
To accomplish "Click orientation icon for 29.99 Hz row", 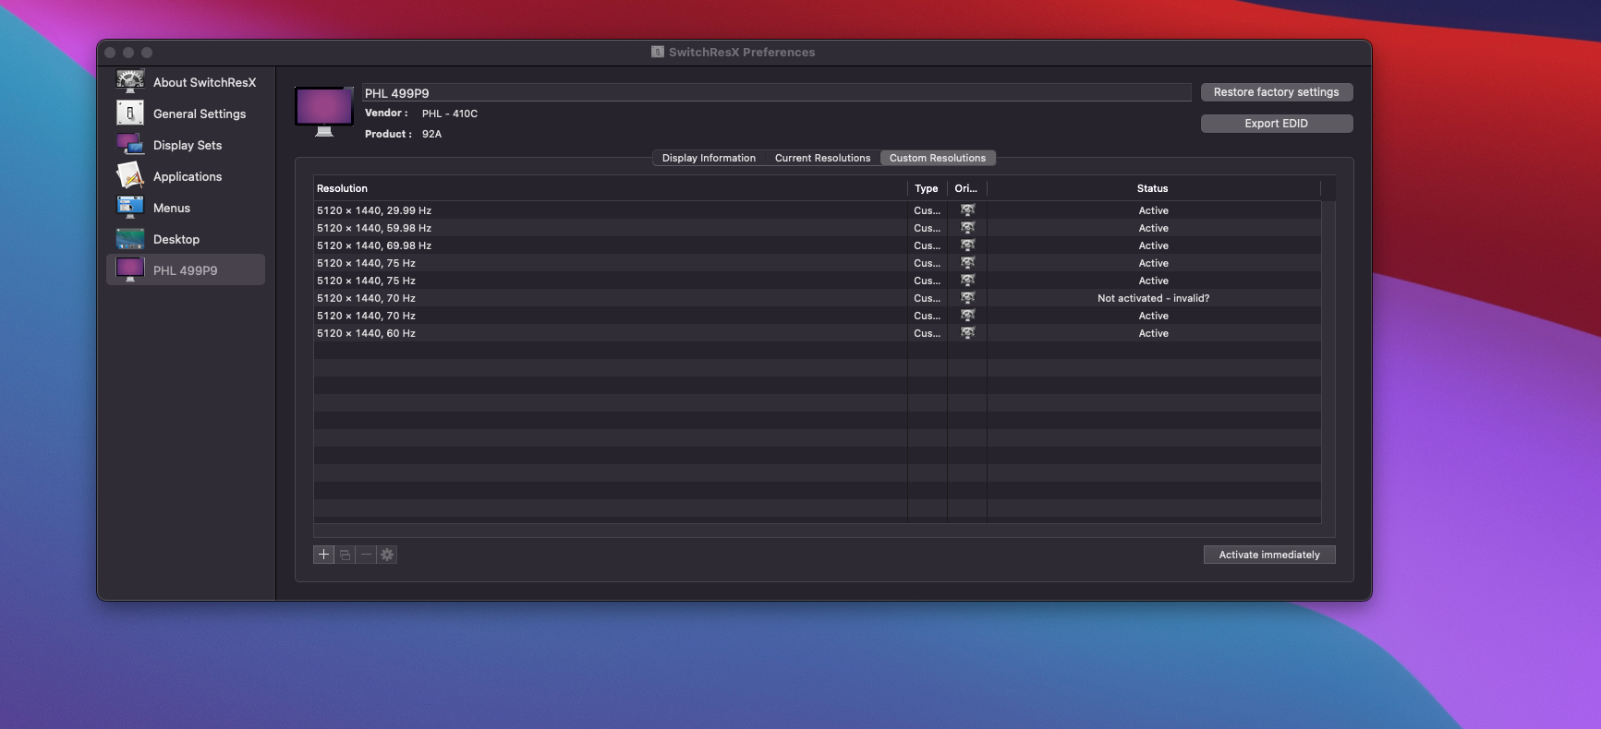I will [x=967, y=210].
